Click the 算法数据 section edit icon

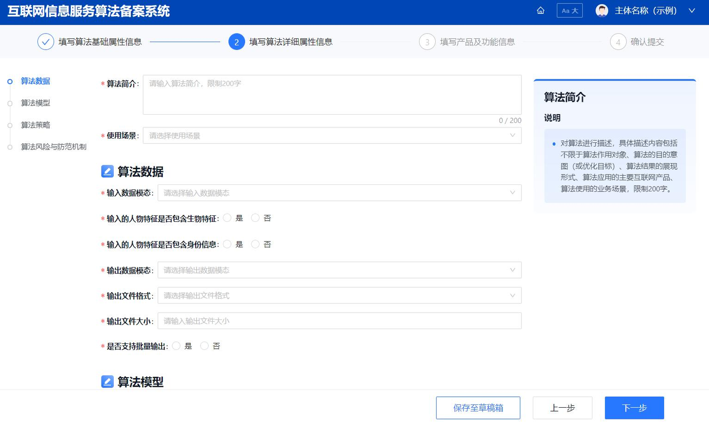(107, 171)
